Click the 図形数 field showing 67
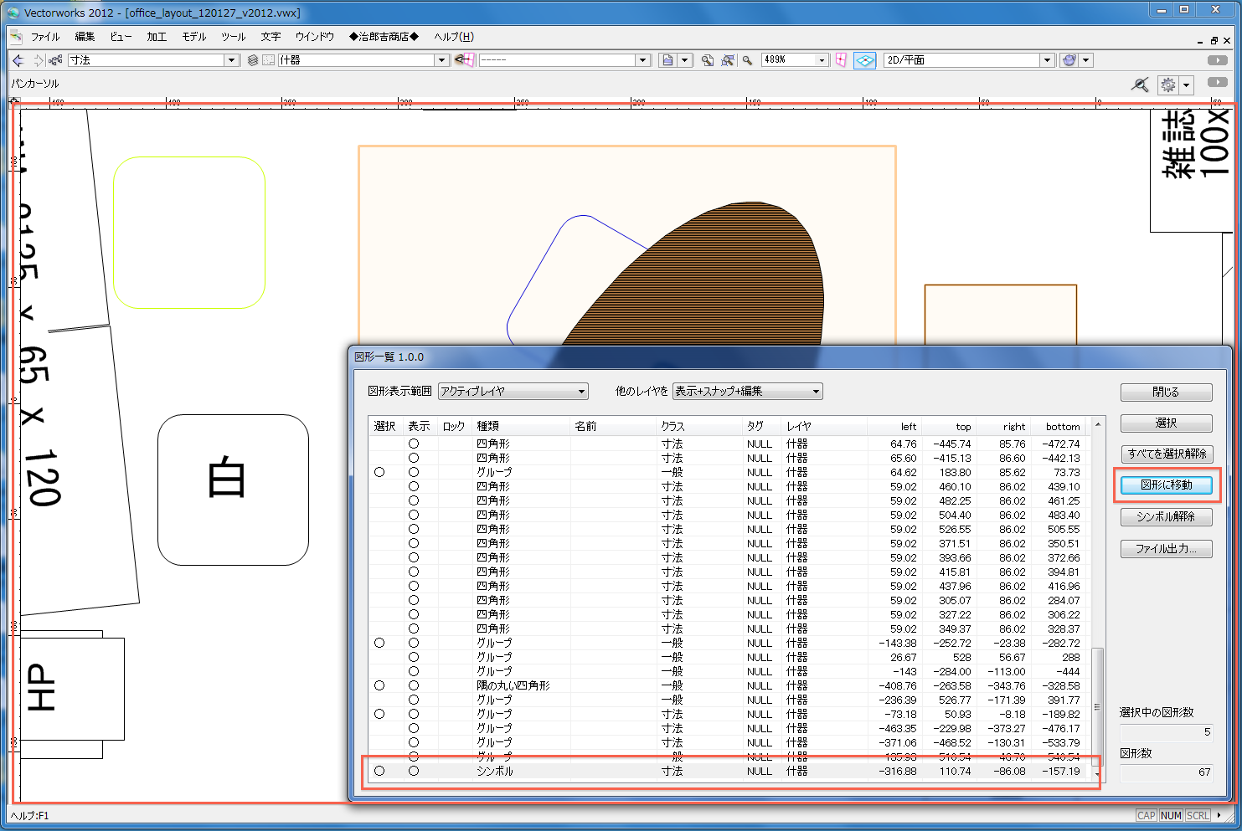 click(x=1166, y=772)
